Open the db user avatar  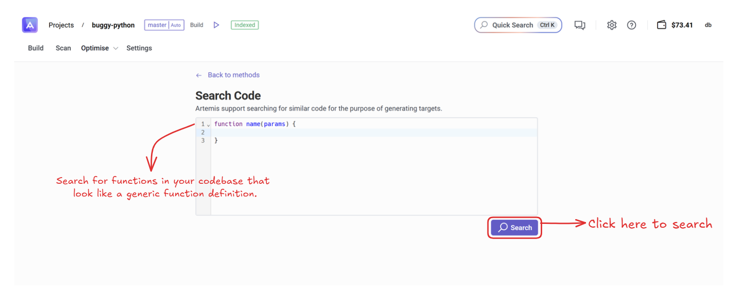coord(708,25)
